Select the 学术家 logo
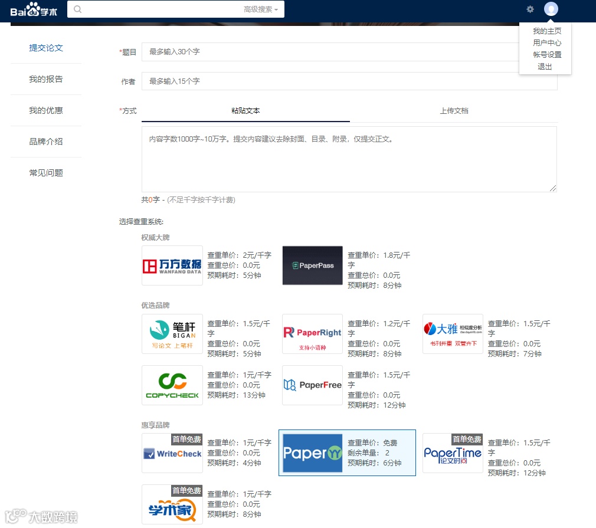The width and height of the screenshot is (596, 528). pos(172,504)
